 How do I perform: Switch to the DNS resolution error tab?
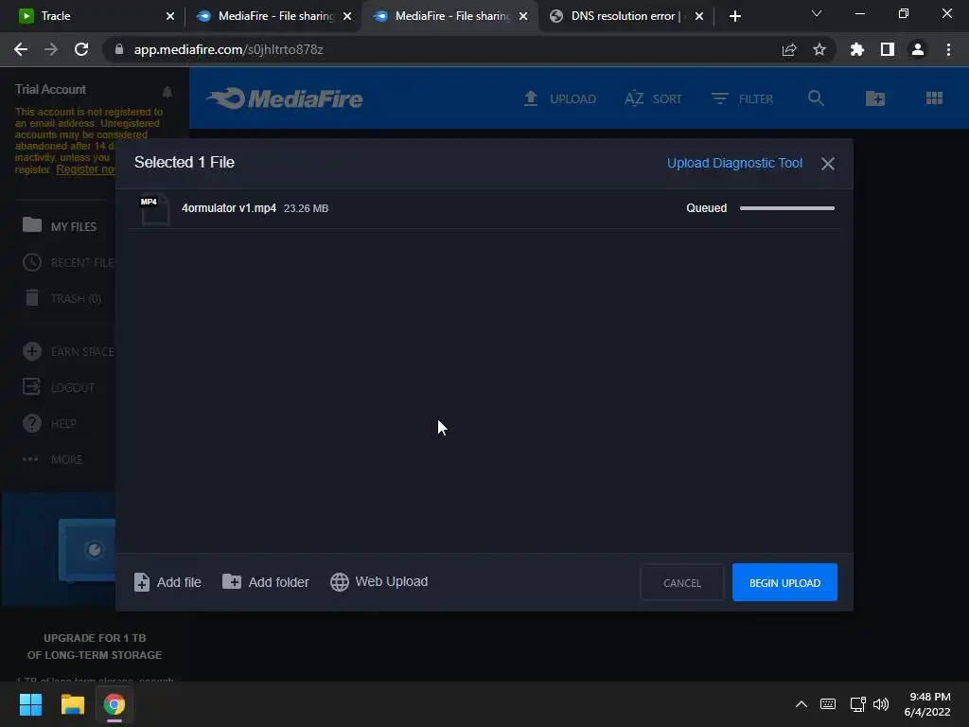626,16
